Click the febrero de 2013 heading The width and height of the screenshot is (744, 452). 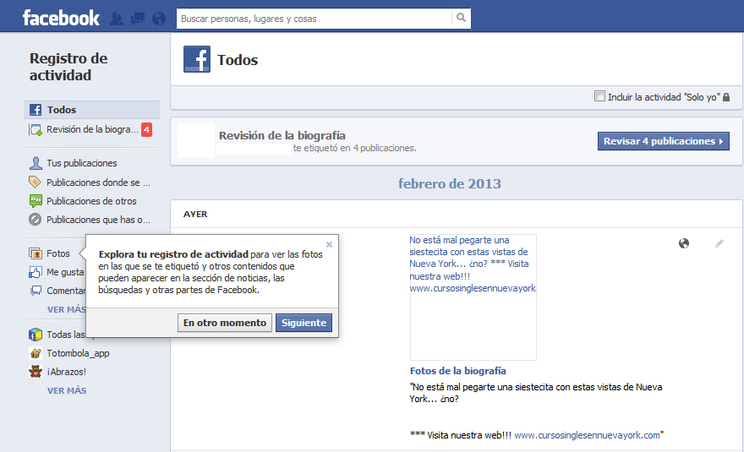pos(449,183)
